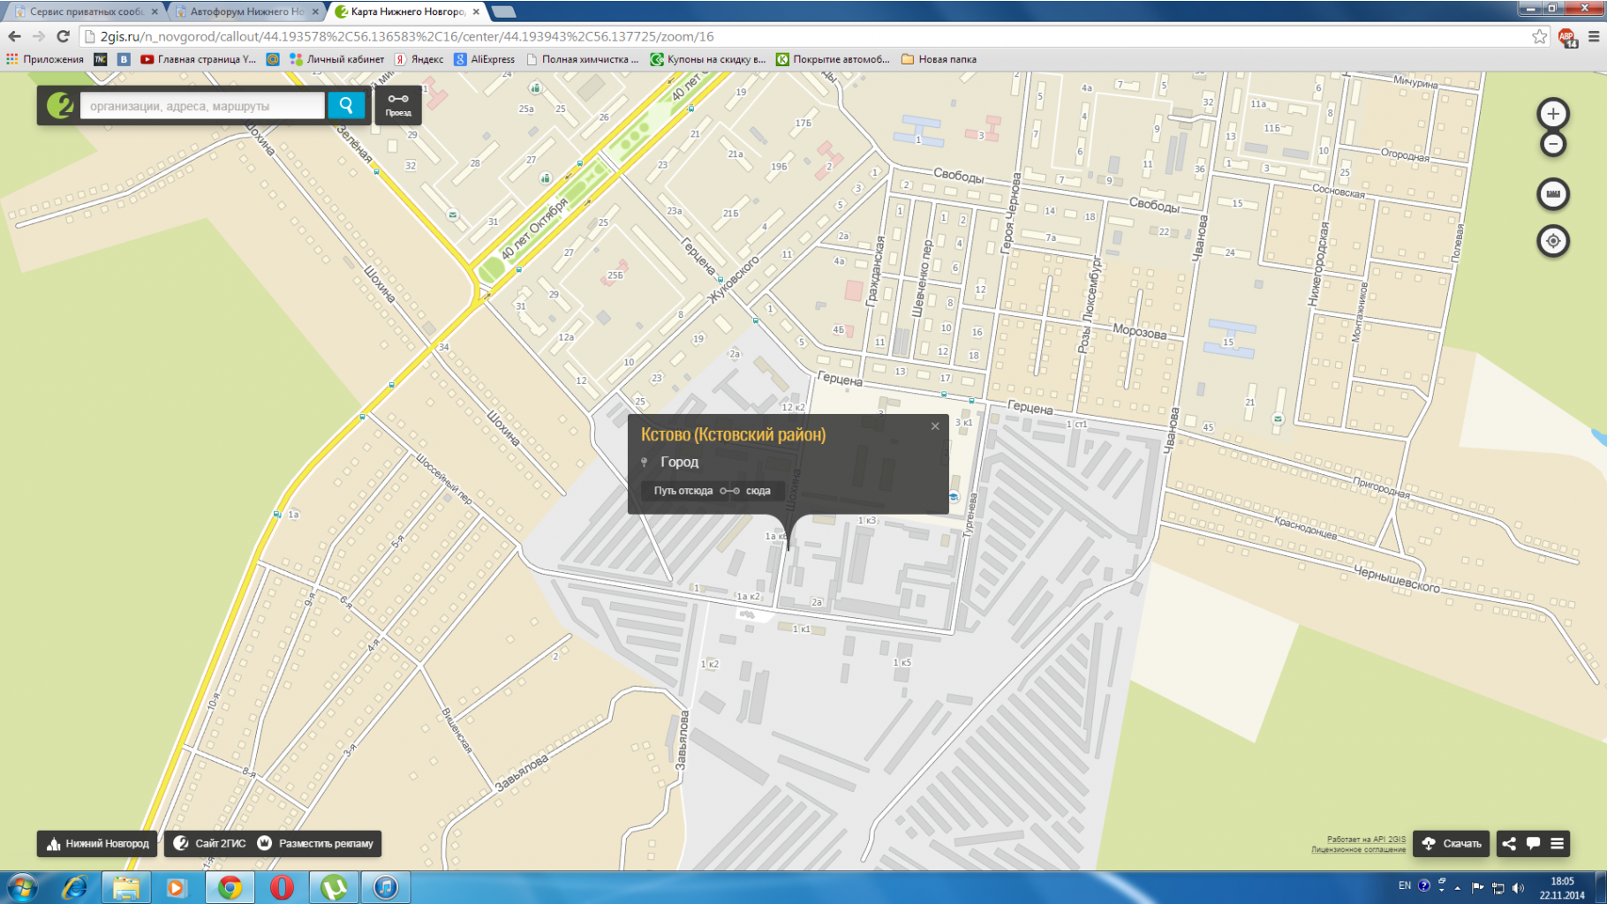Locate me with the geolocation button
Screen dimensions: 1607x904
tap(1553, 241)
